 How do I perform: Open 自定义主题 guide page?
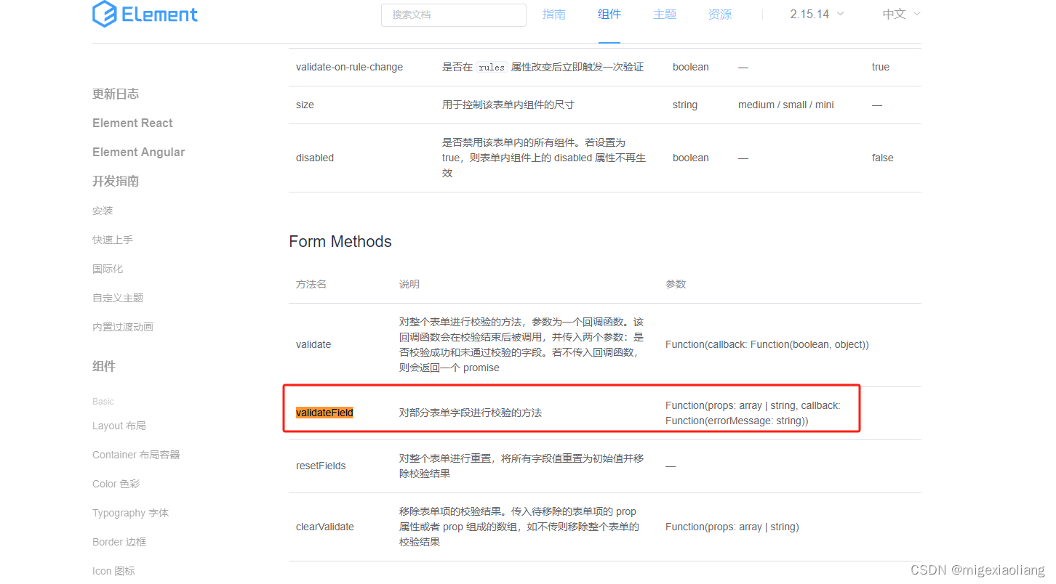[118, 298]
